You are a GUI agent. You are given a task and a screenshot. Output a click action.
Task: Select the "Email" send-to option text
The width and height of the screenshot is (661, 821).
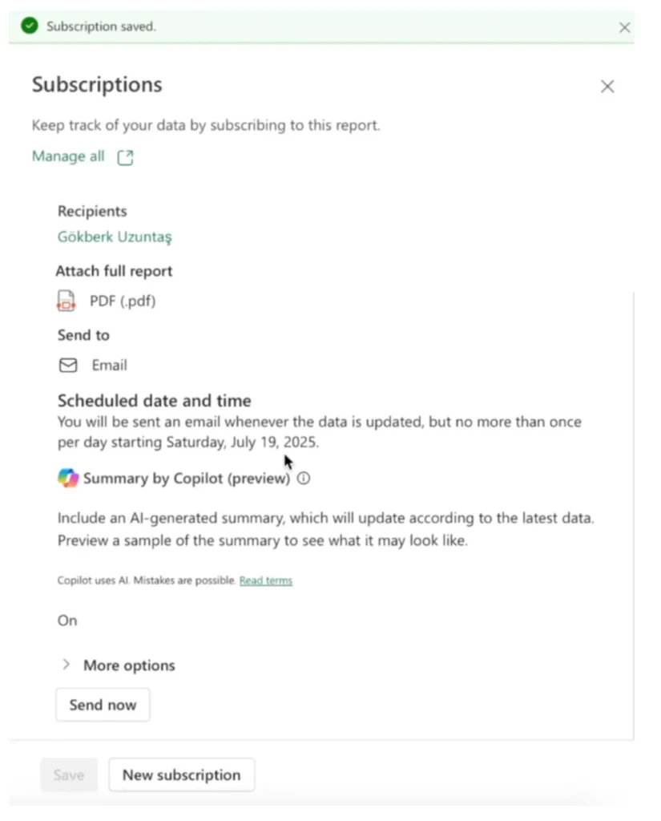pos(109,366)
